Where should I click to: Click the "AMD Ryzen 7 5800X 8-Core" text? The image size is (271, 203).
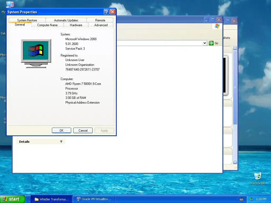point(83,84)
